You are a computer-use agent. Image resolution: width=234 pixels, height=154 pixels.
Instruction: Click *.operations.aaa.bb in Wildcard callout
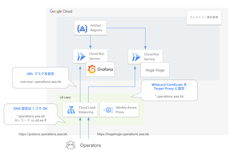tap(169, 96)
